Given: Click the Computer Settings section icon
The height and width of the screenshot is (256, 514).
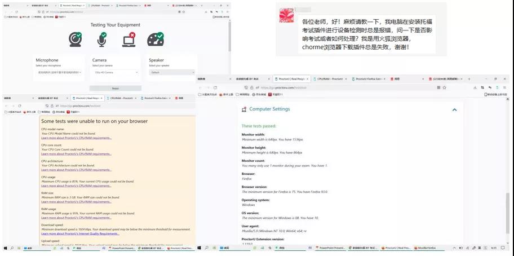Looking at the screenshot, I should point(244,109).
